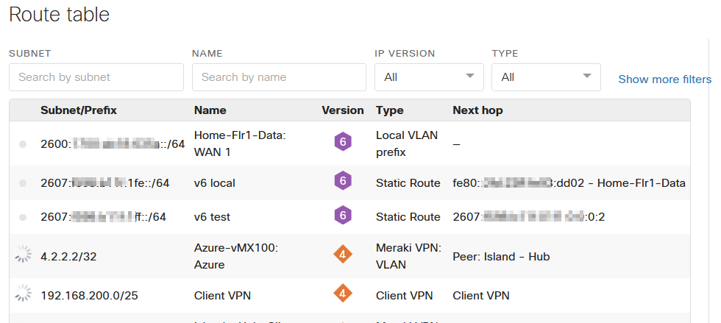Click the loading spinner beside 4.2.2.2/32

(23, 255)
